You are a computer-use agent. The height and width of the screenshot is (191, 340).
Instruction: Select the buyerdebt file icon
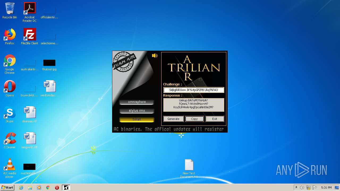29,90
